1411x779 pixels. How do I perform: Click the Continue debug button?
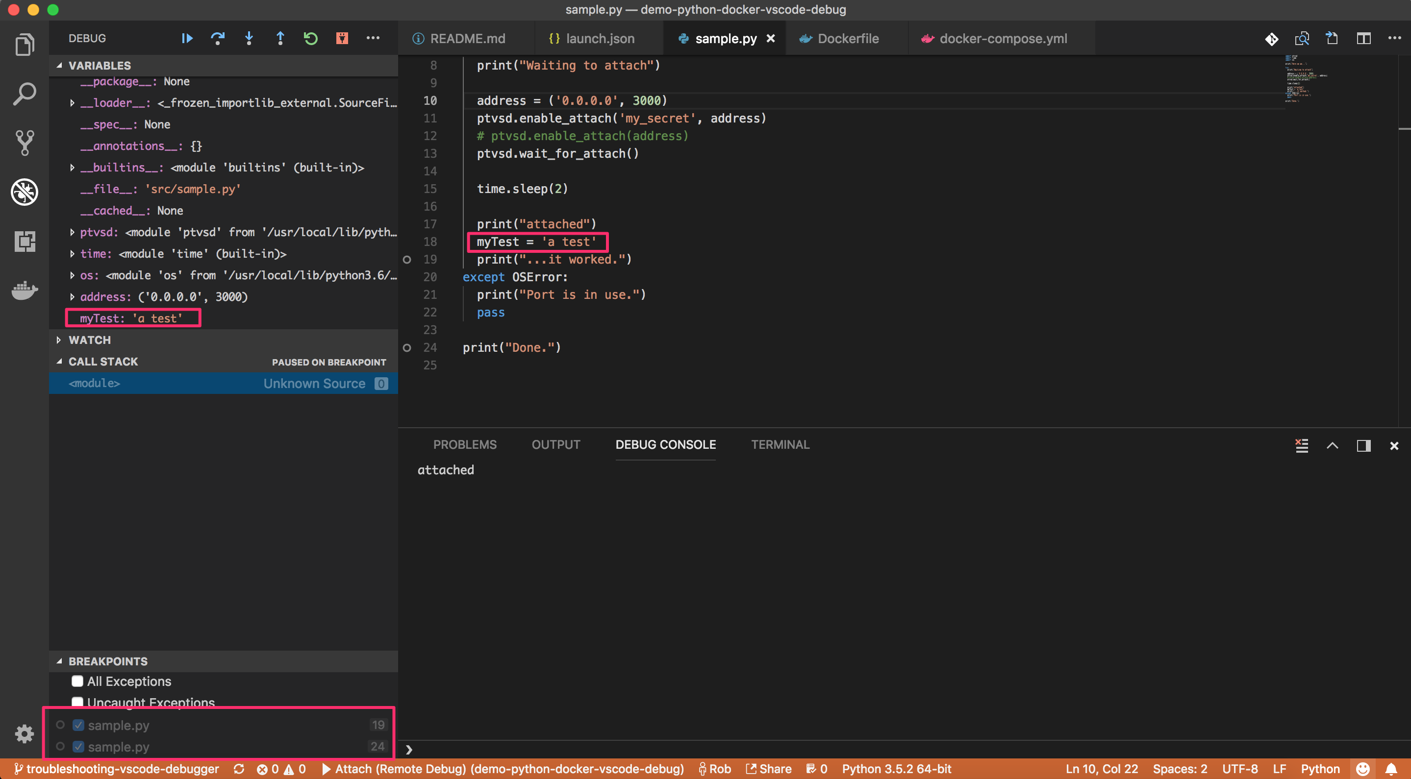187,38
